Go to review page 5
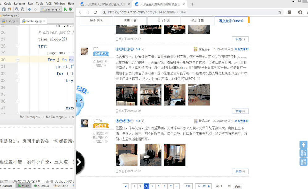The width and height of the screenshot is (308, 189). tap(159, 186)
